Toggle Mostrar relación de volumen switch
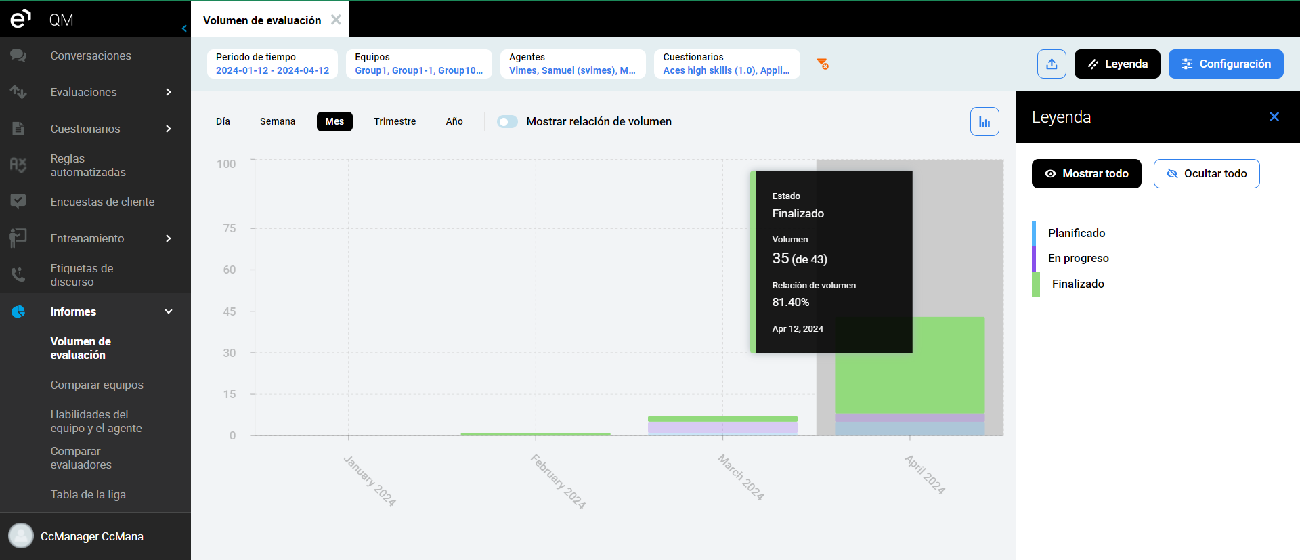The width and height of the screenshot is (1300, 560). point(507,122)
